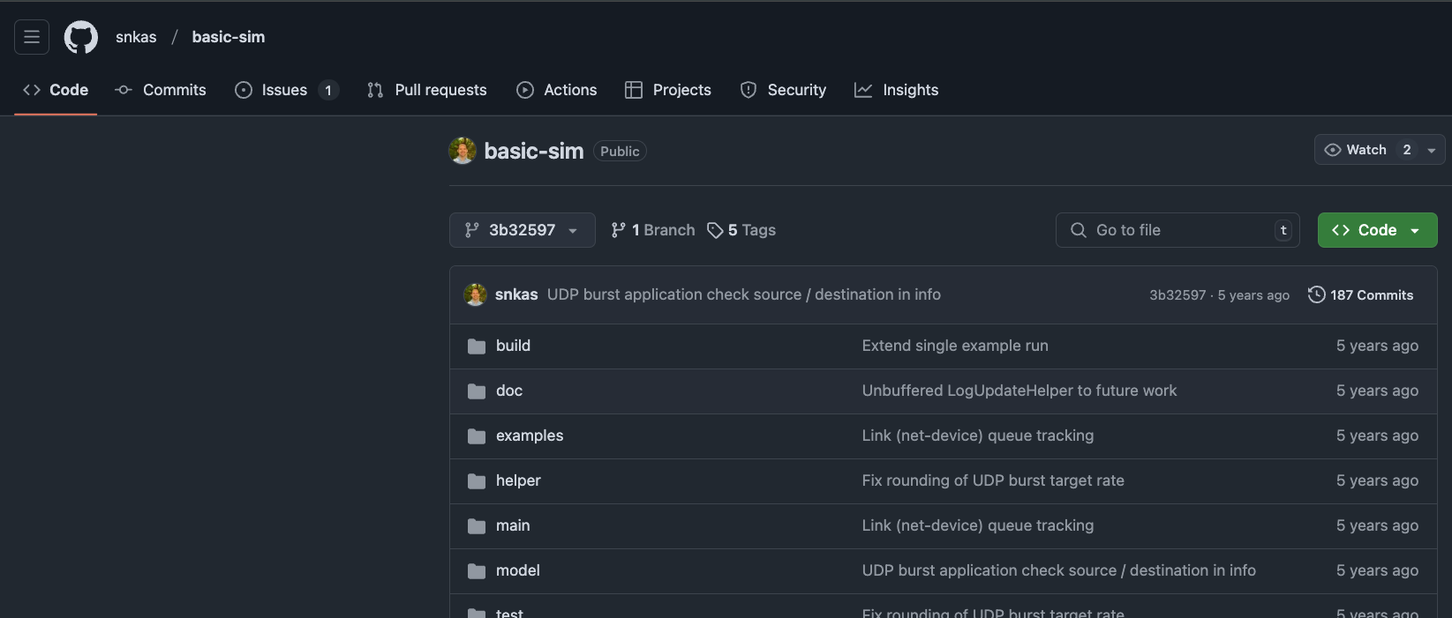The width and height of the screenshot is (1452, 618).
Task: Expand the Watch notification options arrow
Action: 1432,150
